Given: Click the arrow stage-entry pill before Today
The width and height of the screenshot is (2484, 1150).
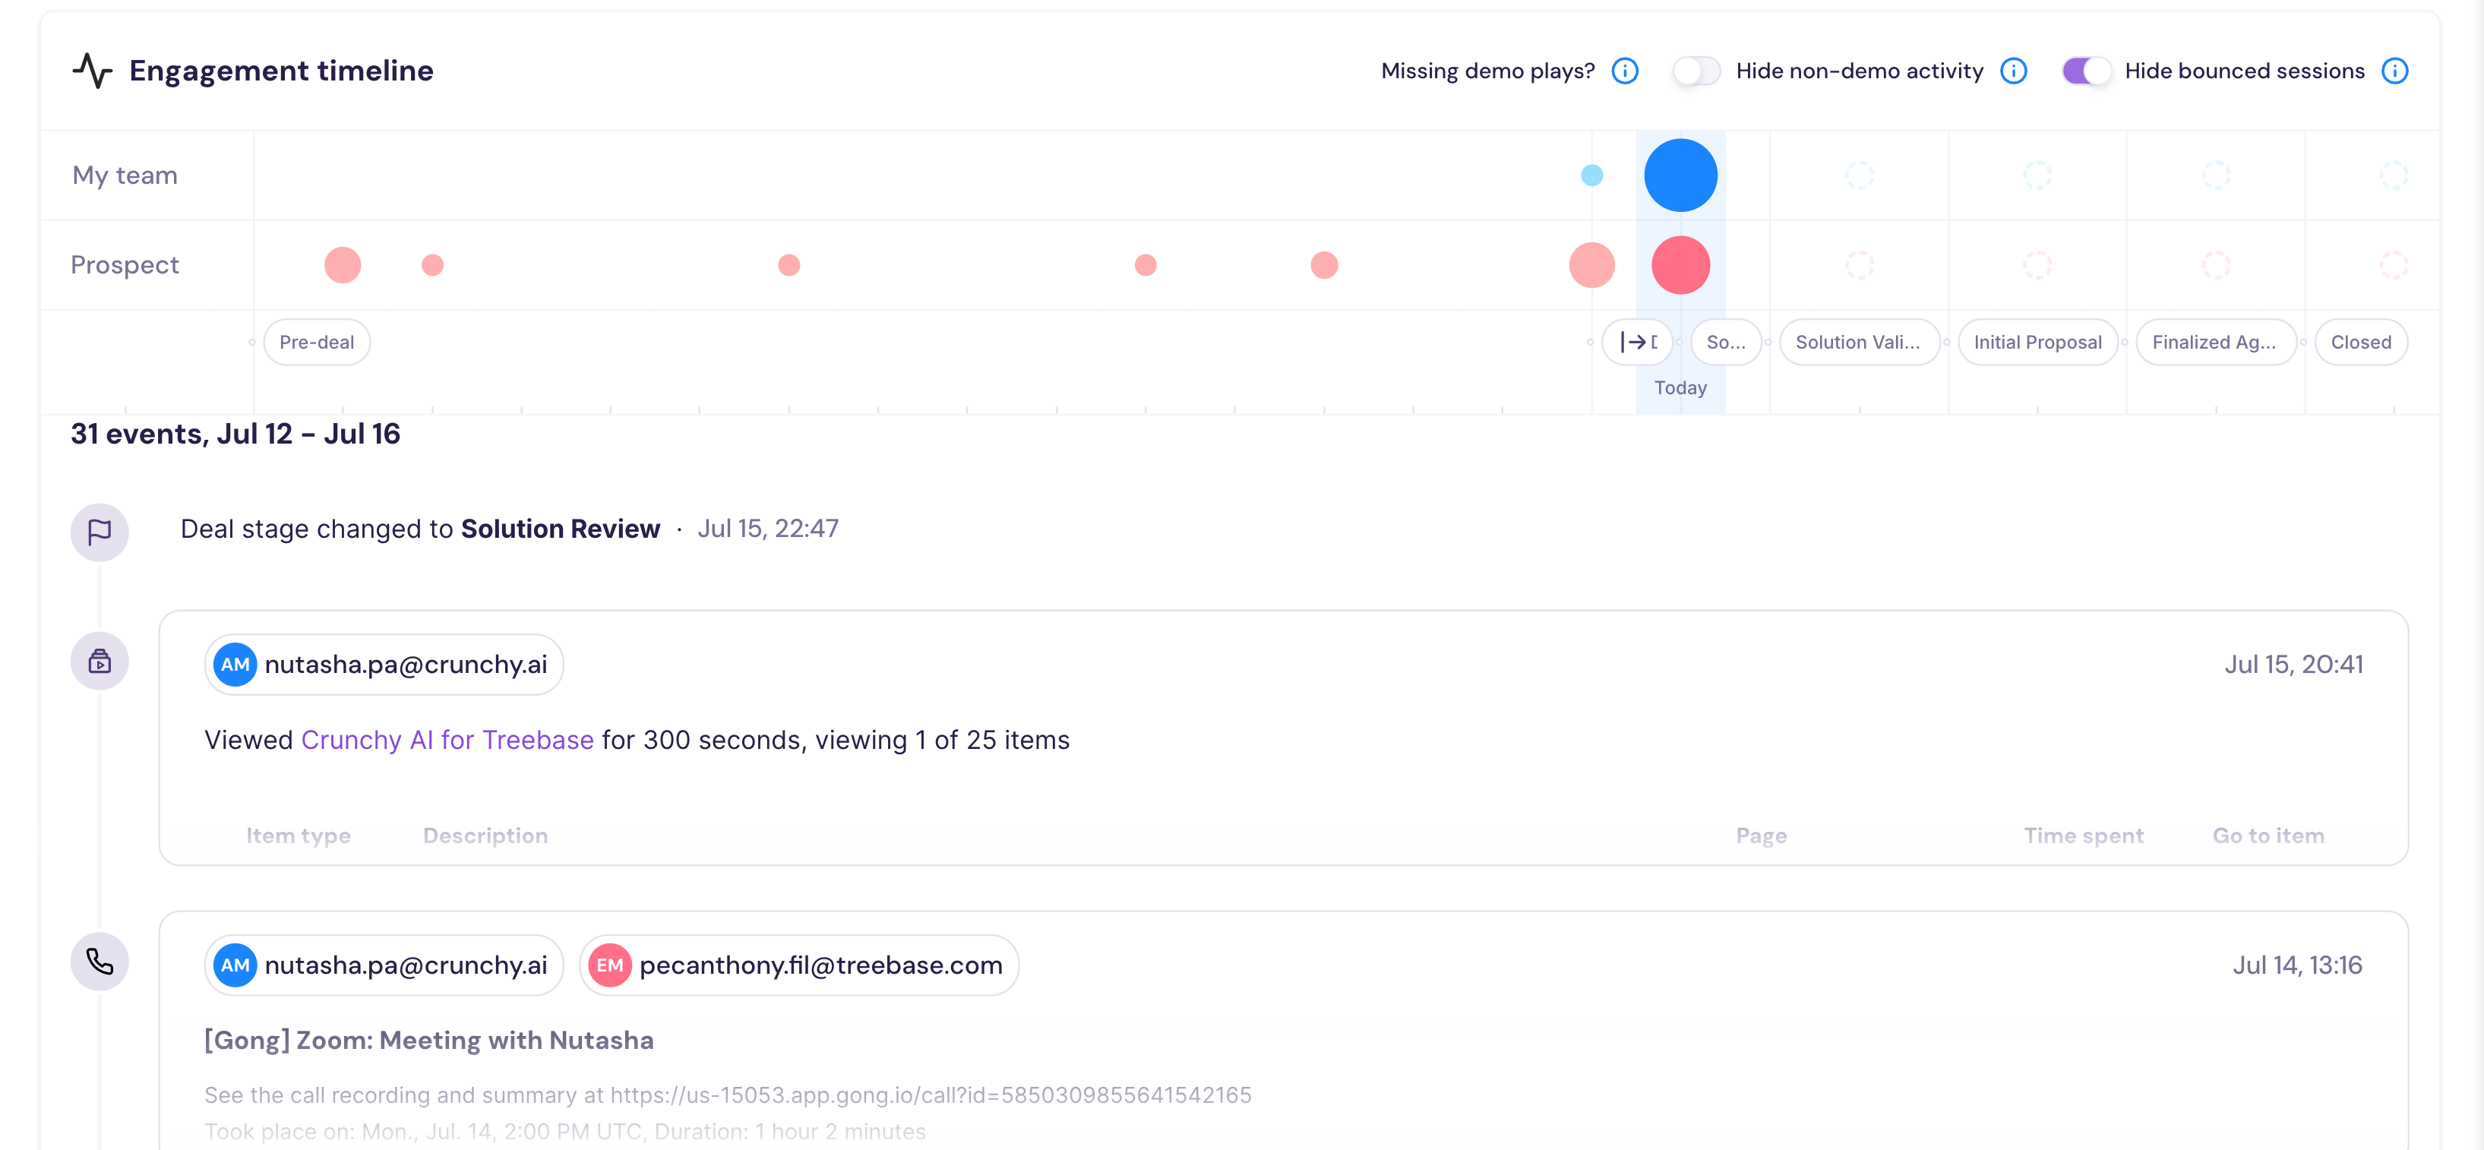Looking at the screenshot, I should (x=1637, y=343).
